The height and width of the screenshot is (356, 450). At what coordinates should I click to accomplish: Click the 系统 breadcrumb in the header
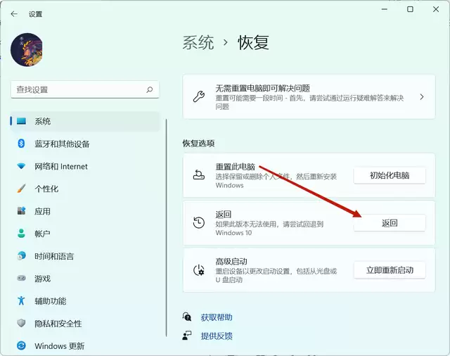pyautogui.click(x=198, y=42)
